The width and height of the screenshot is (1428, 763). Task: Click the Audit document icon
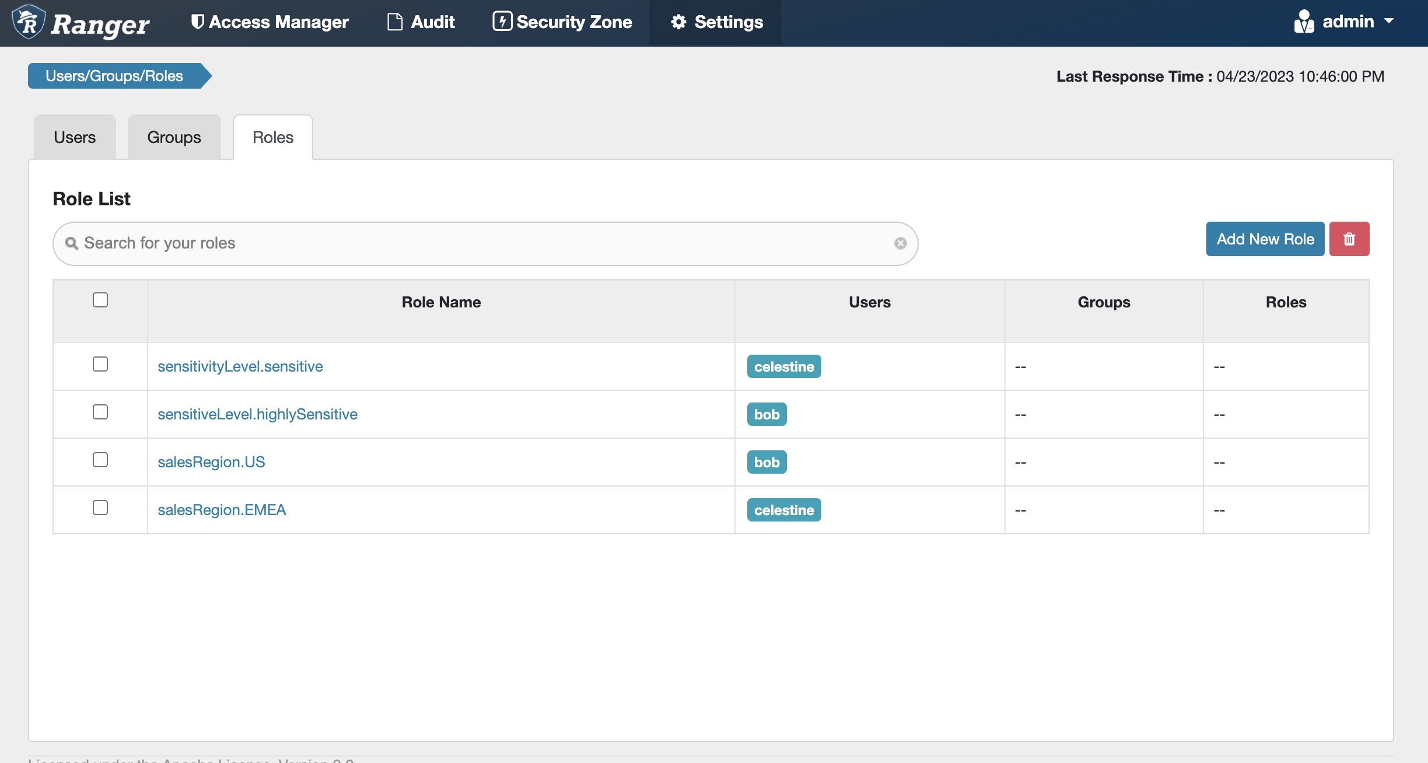tap(395, 22)
